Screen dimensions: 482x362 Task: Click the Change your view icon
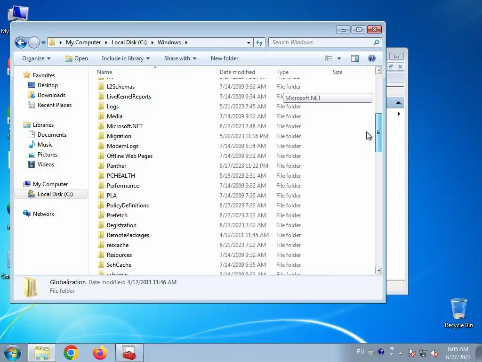coord(329,58)
